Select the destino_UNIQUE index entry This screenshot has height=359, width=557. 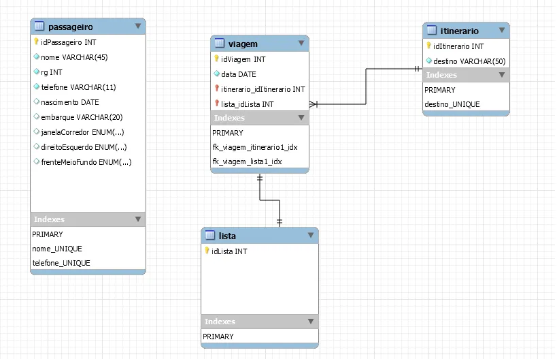click(452, 104)
